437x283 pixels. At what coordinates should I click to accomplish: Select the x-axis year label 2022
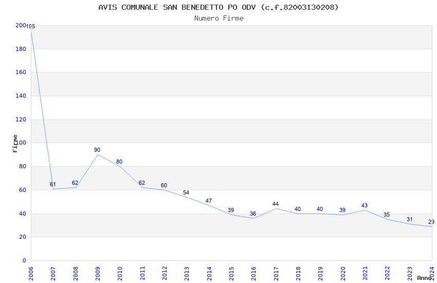(388, 273)
